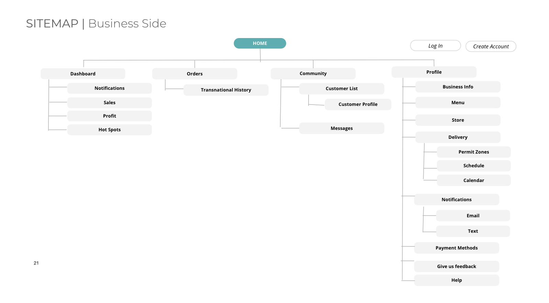Select the Sales node

click(109, 102)
